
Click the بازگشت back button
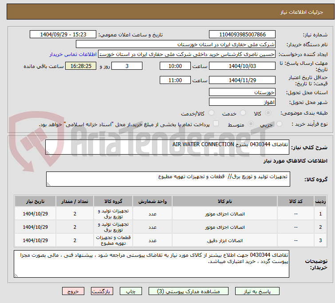pos(102,291)
